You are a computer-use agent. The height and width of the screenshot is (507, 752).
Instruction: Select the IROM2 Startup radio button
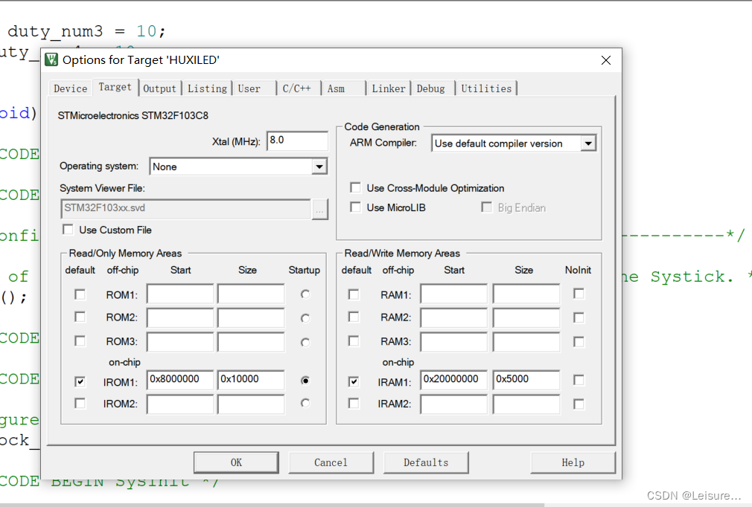click(305, 403)
